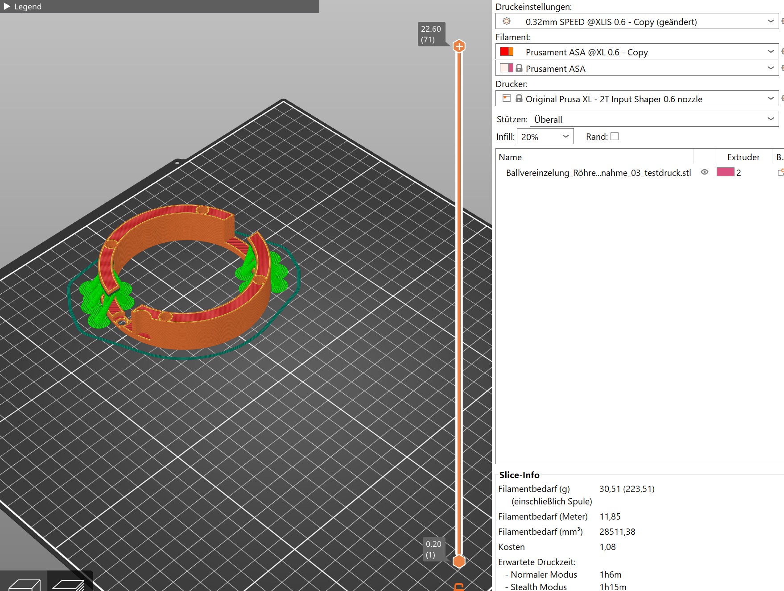Click the vertical layer slider track

[459, 304]
